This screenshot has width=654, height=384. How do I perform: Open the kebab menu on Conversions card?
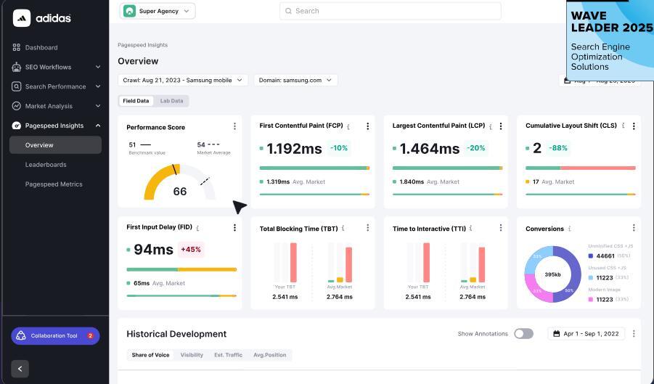(x=634, y=228)
